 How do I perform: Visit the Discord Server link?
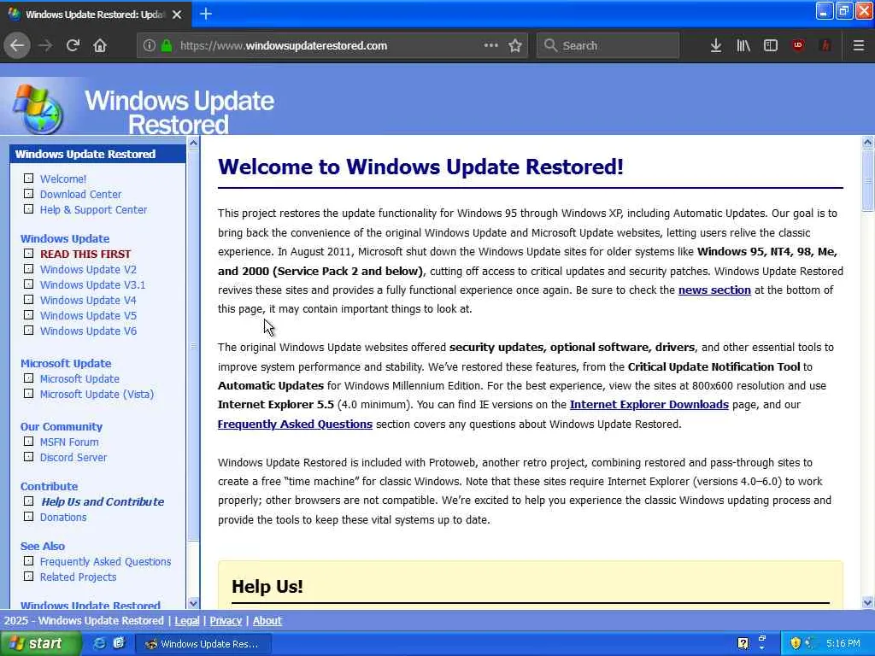pyautogui.click(x=73, y=458)
